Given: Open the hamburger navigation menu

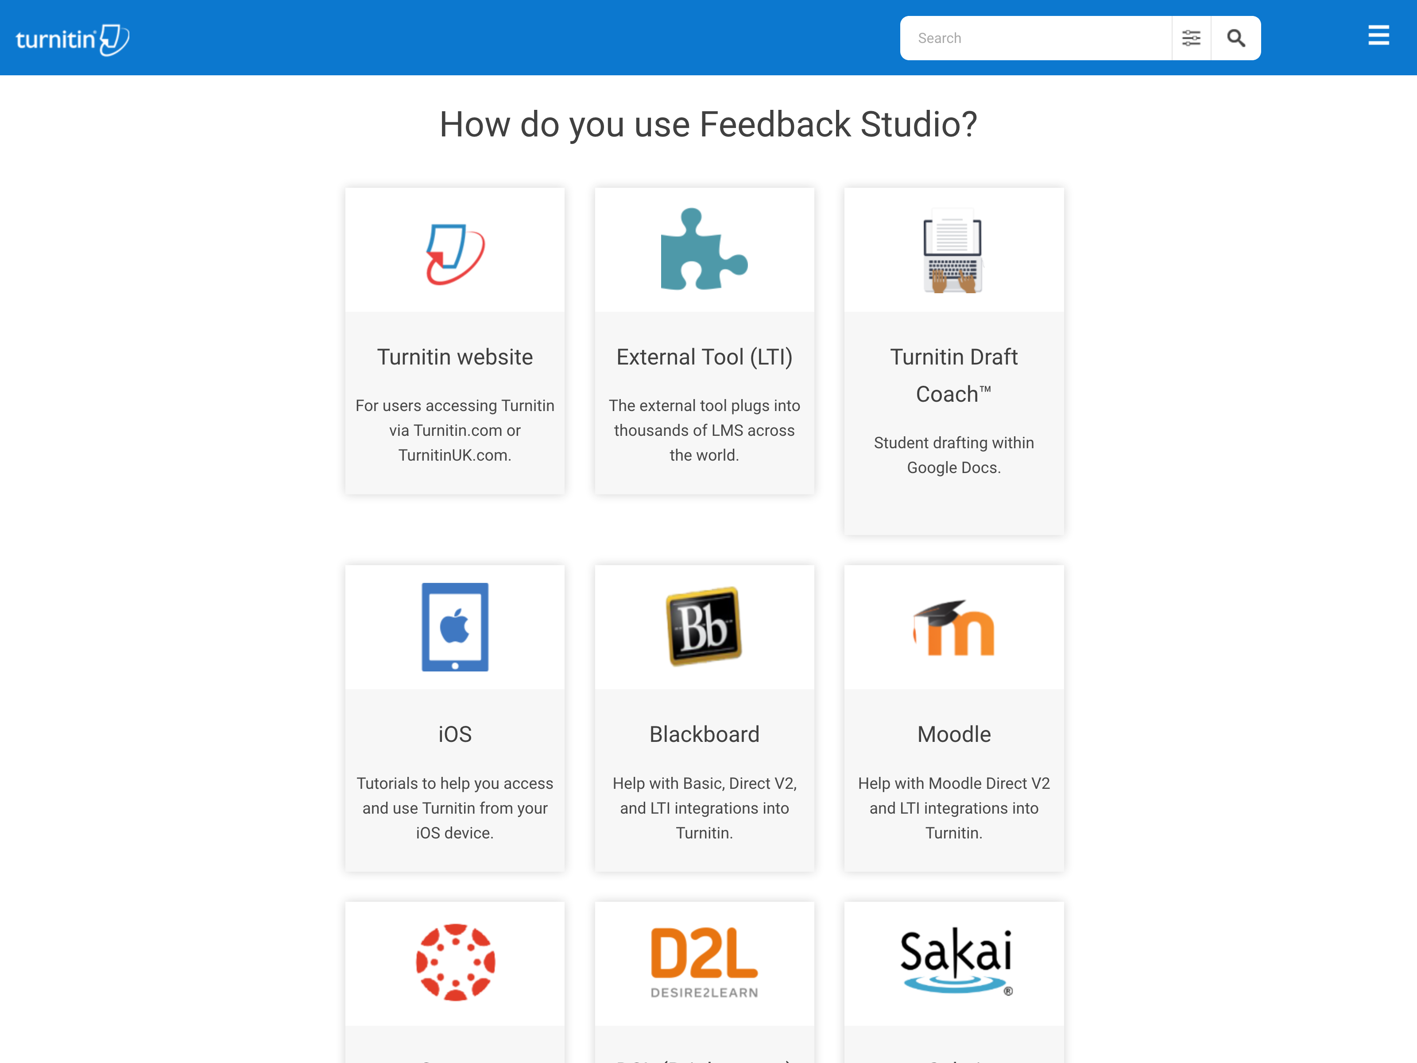Looking at the screenshot, I should [x=1378, y=36].
